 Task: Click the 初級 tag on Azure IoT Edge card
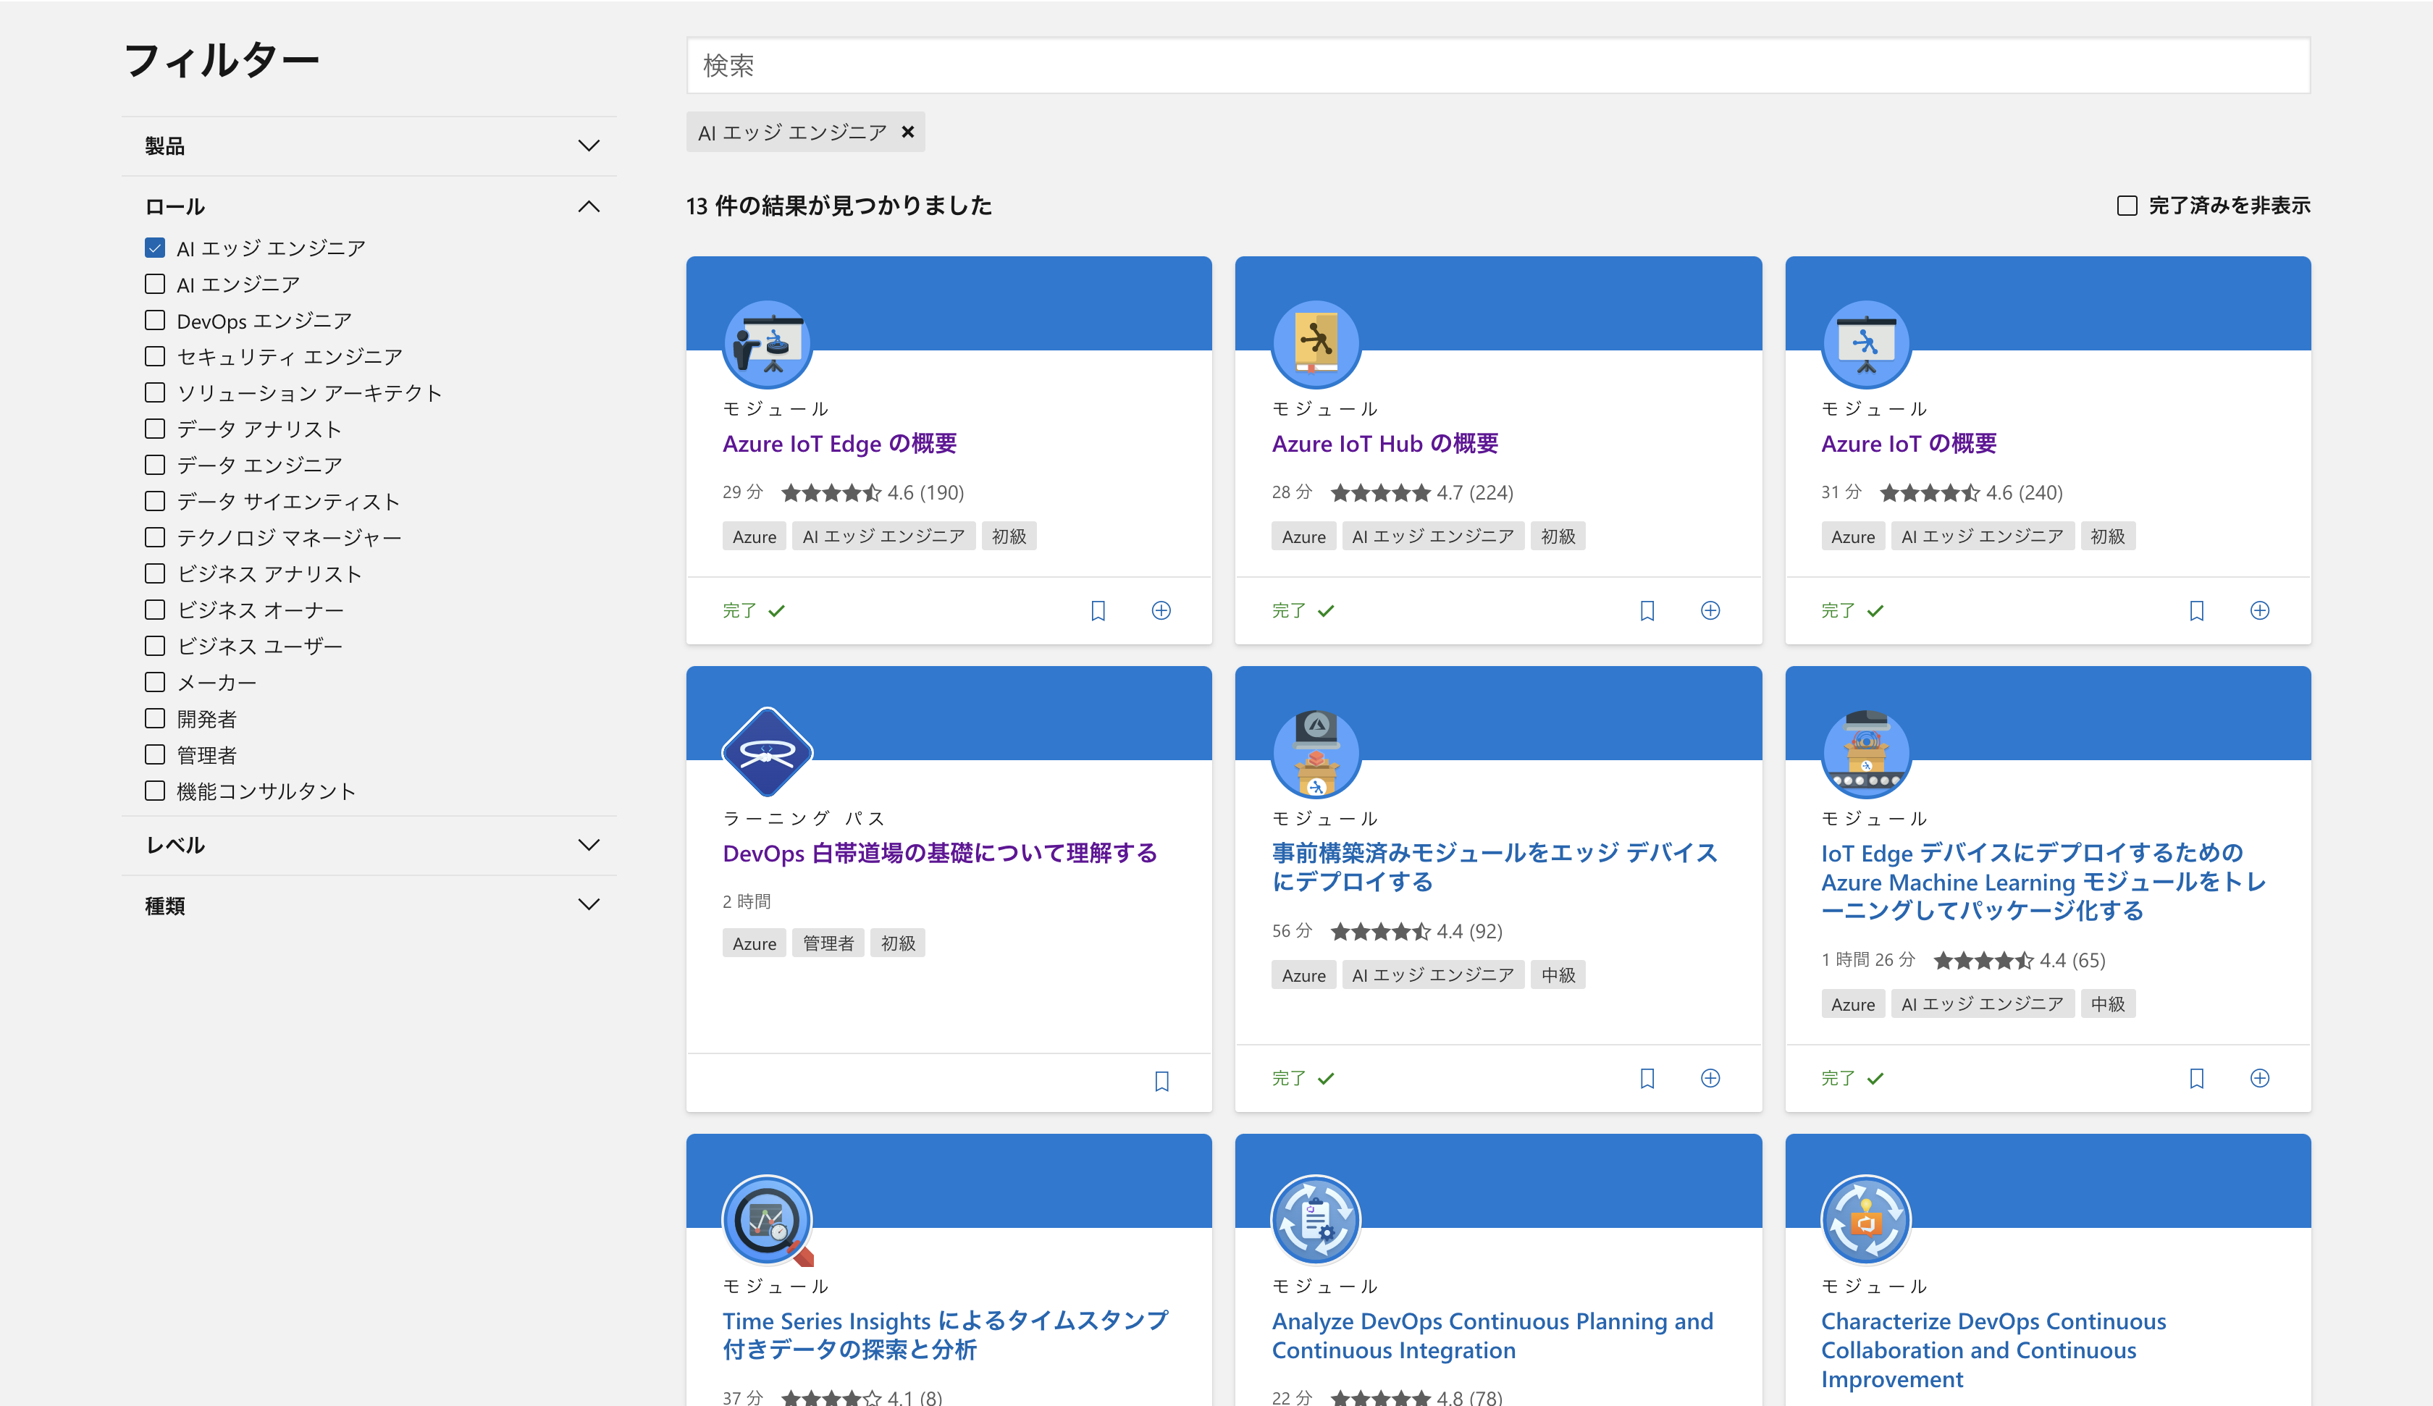point(1009,537)
